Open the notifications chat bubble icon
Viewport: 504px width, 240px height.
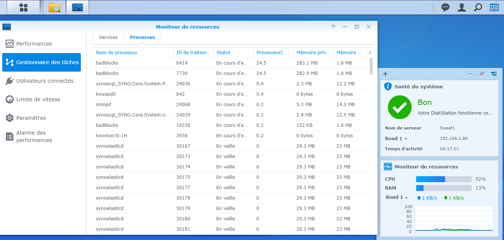click(x=445, y=7)
